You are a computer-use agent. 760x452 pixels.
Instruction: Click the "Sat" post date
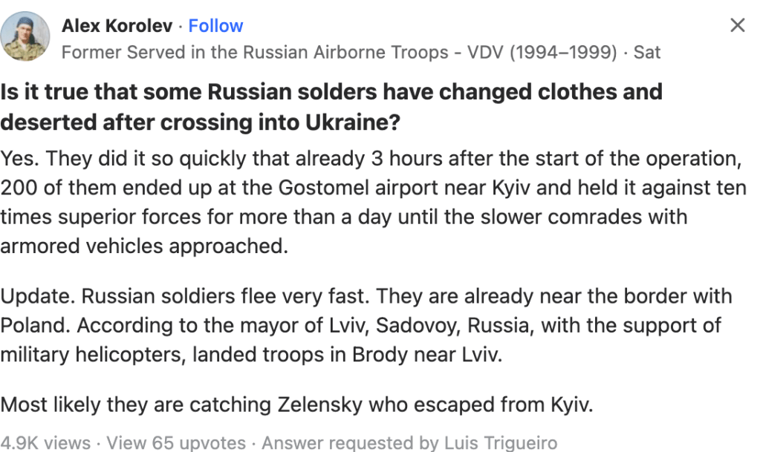[646, 53]
